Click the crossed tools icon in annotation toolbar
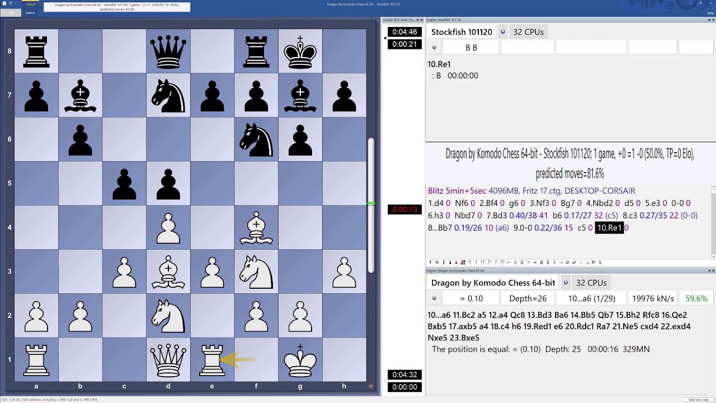 pos(593,262)
